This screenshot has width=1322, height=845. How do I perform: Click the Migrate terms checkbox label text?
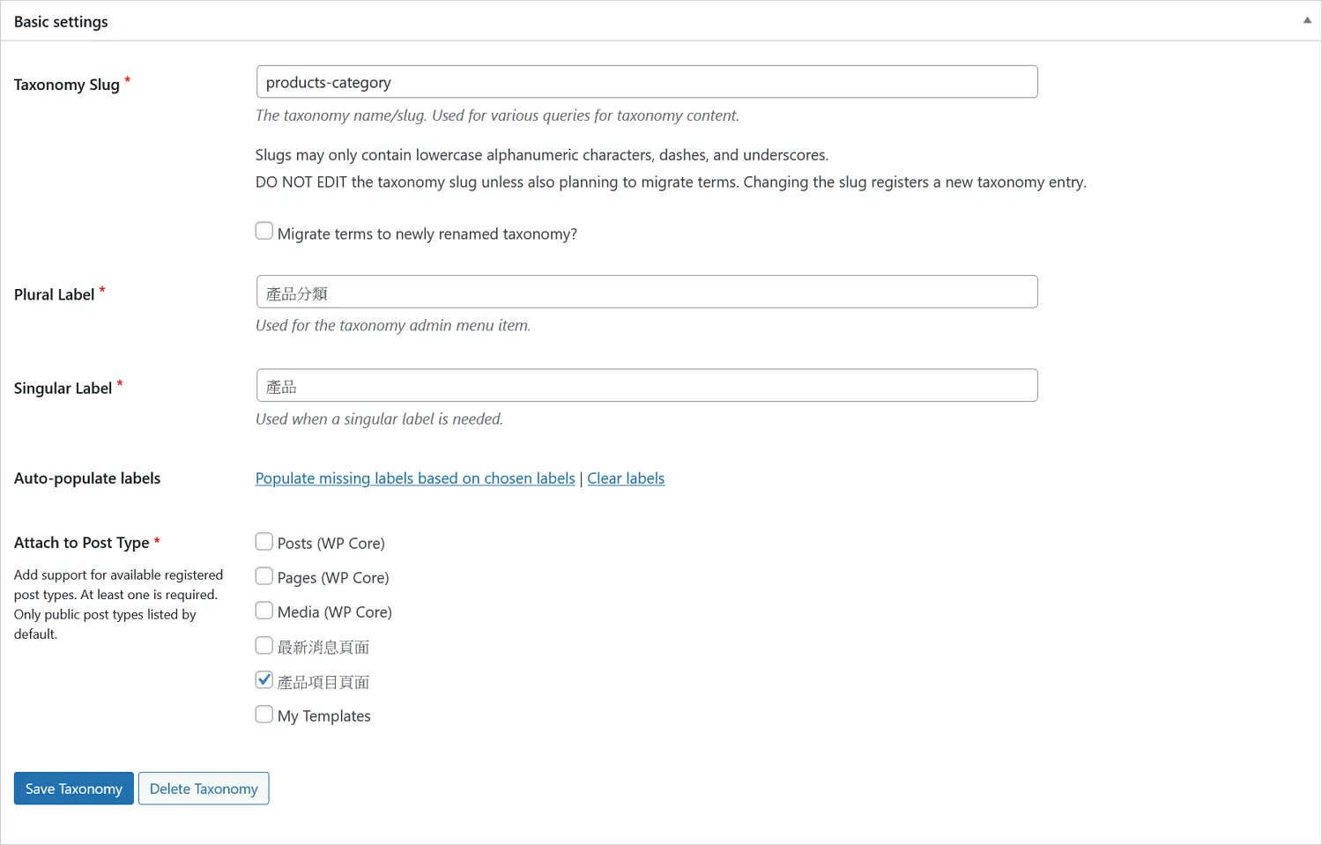(x=427, y=233)
